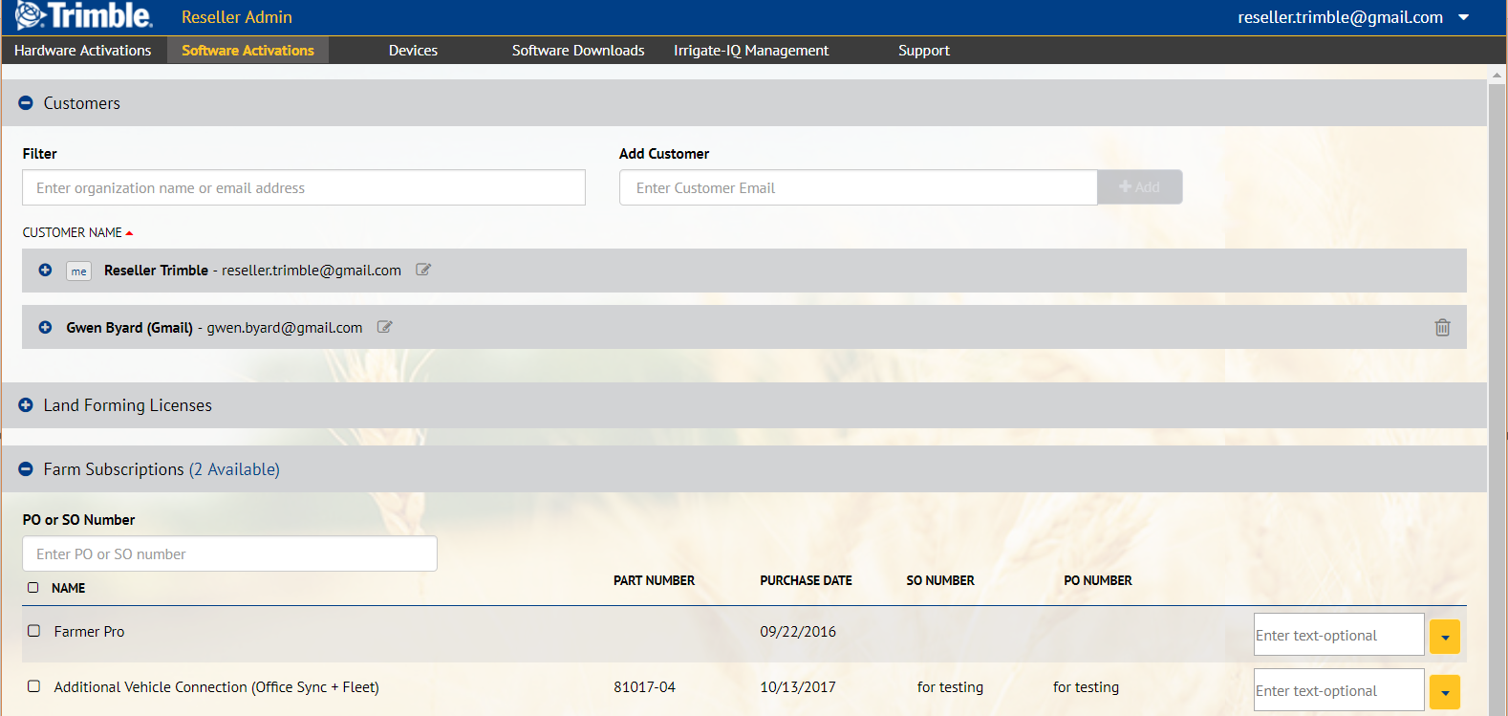
Task: Open the reseller.trimble@gmail.com account dropdown arrow
Action: tap(1463, 17)
